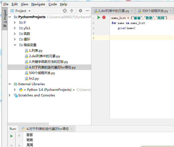The width and height of the screenshot is (174, 147).
Task: Open the Help menu
Action: (63, 4)
